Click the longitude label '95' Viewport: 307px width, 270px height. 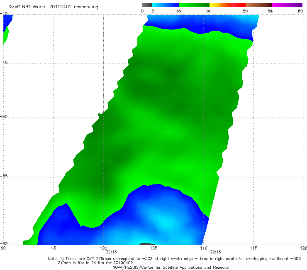pyautogui.click(x=53, y=248)
